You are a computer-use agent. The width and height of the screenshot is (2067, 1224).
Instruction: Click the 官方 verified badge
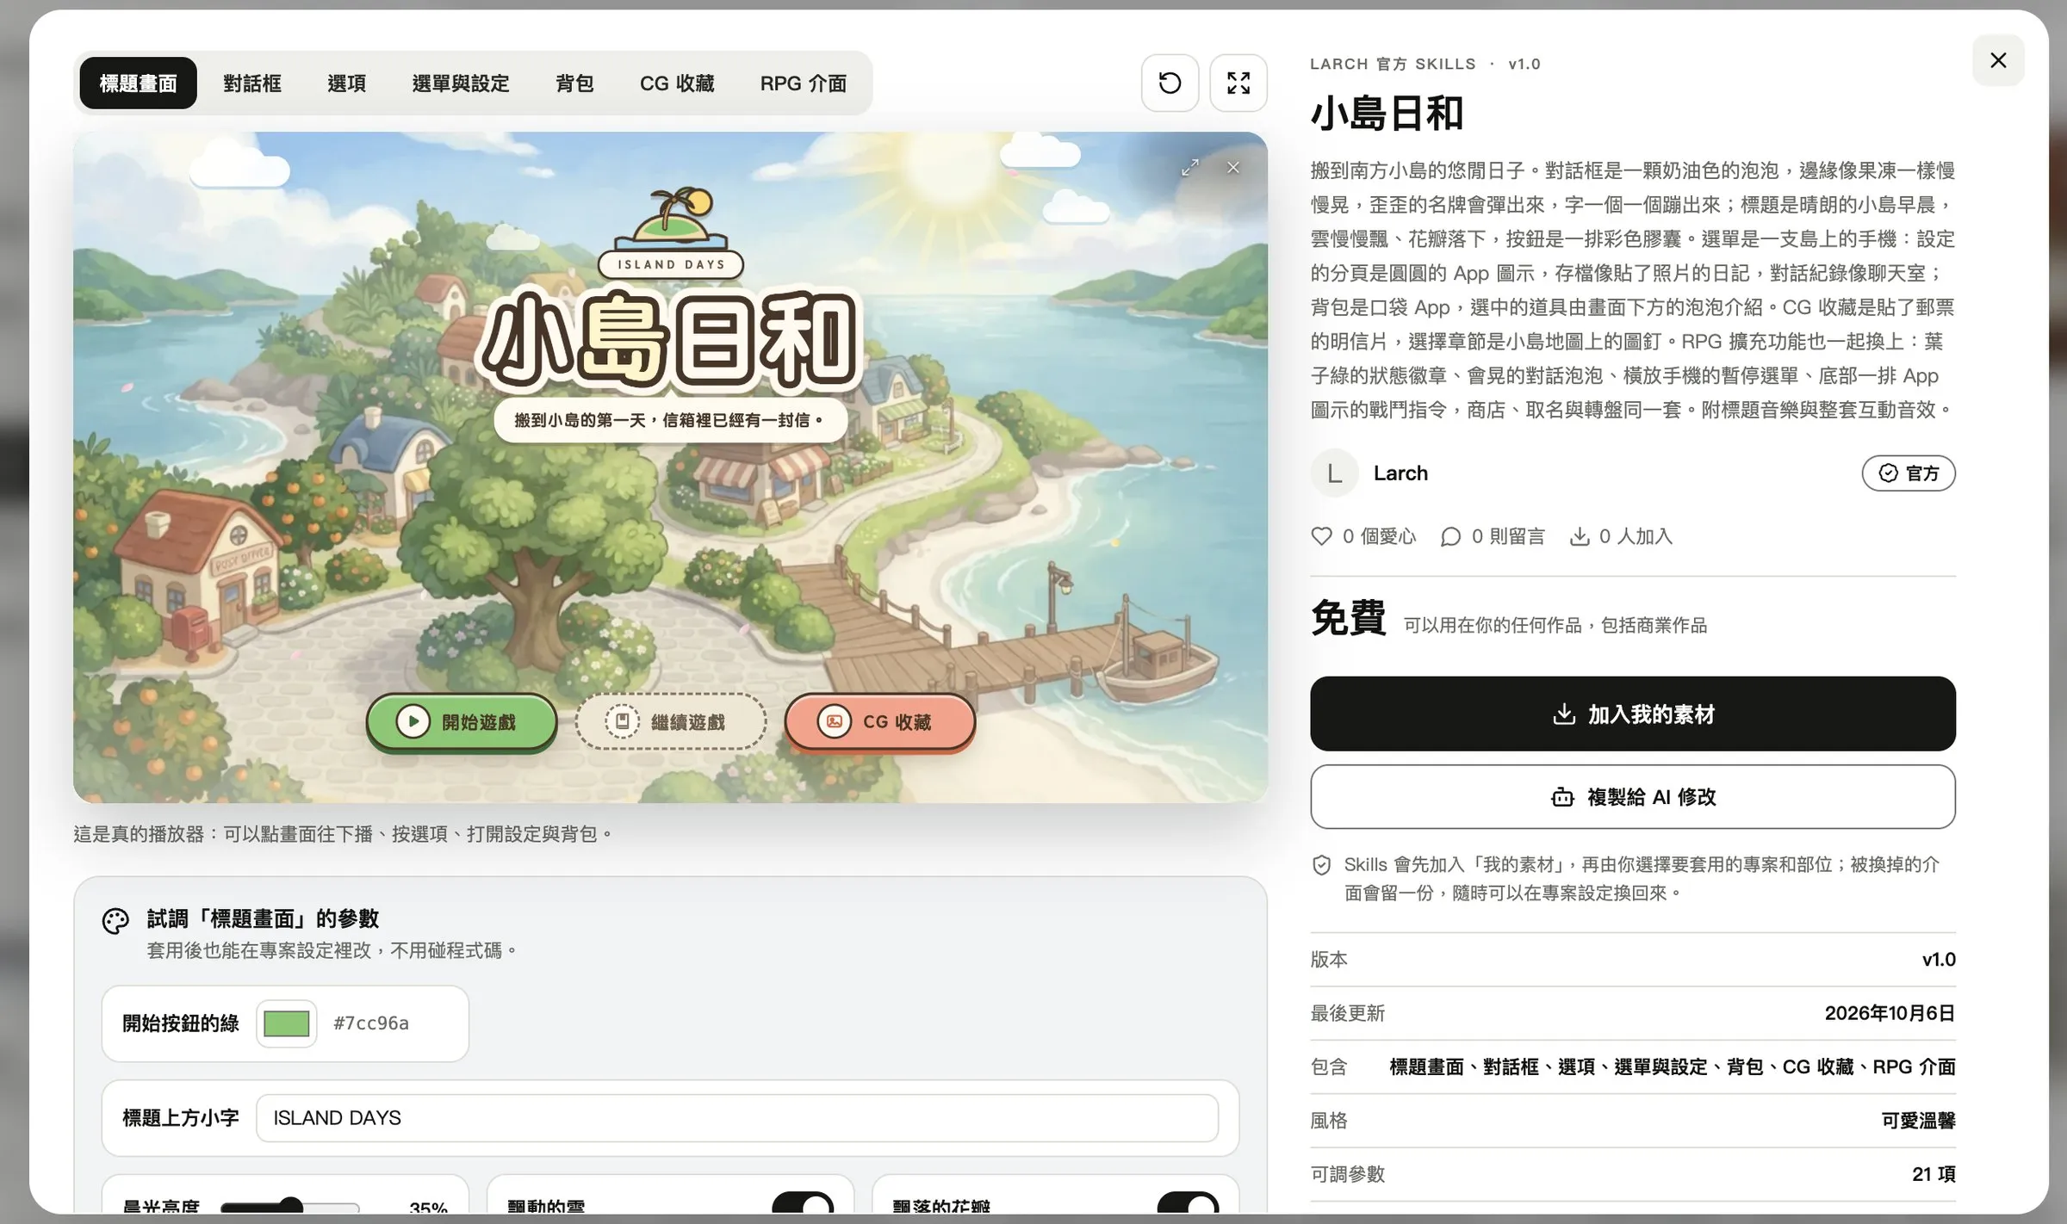tap(1909, 473)
